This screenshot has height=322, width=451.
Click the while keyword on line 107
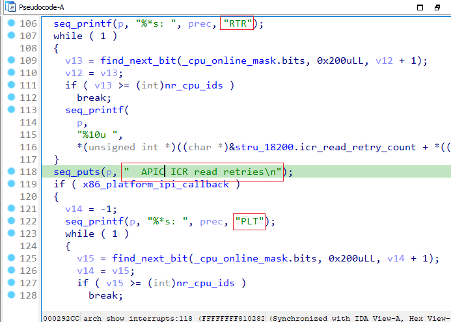(x=68, y=36)
